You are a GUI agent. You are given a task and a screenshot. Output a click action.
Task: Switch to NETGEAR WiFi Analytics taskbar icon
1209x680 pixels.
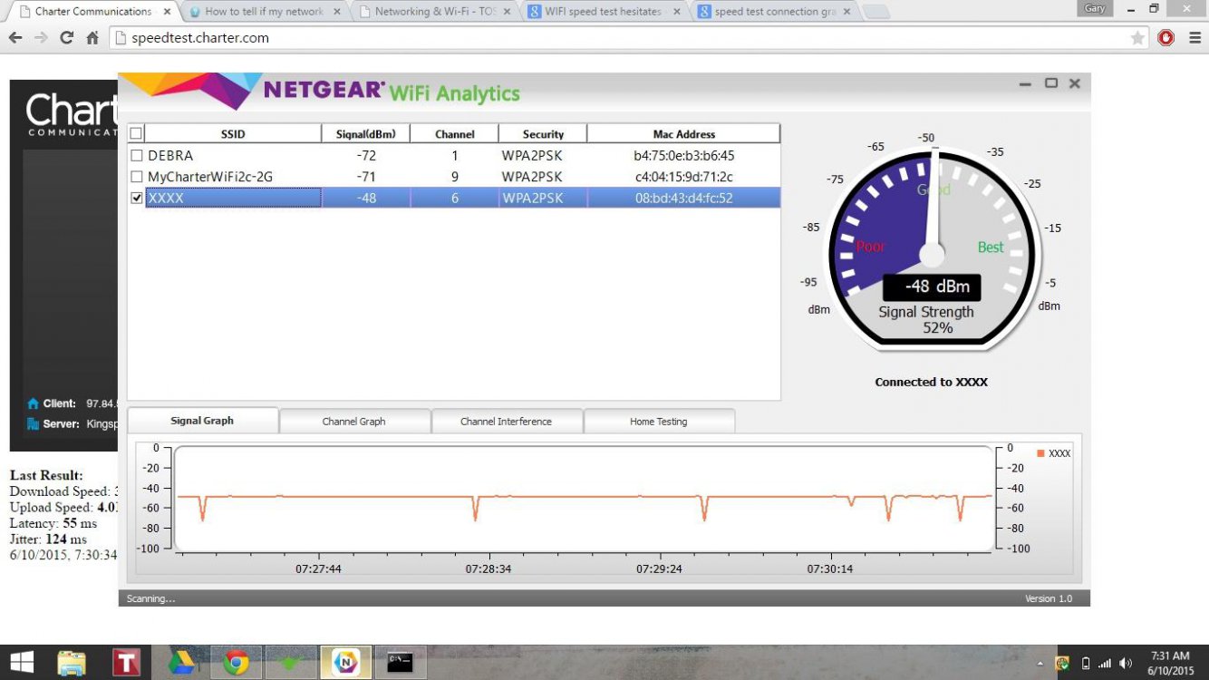345,663
